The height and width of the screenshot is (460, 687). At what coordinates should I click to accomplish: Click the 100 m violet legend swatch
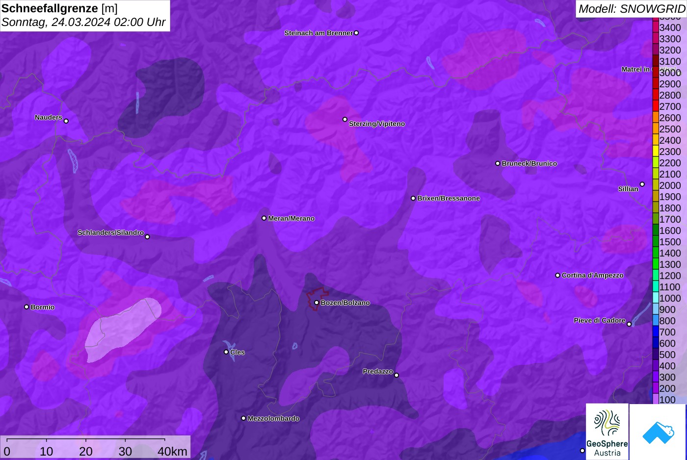click(656, 399)
